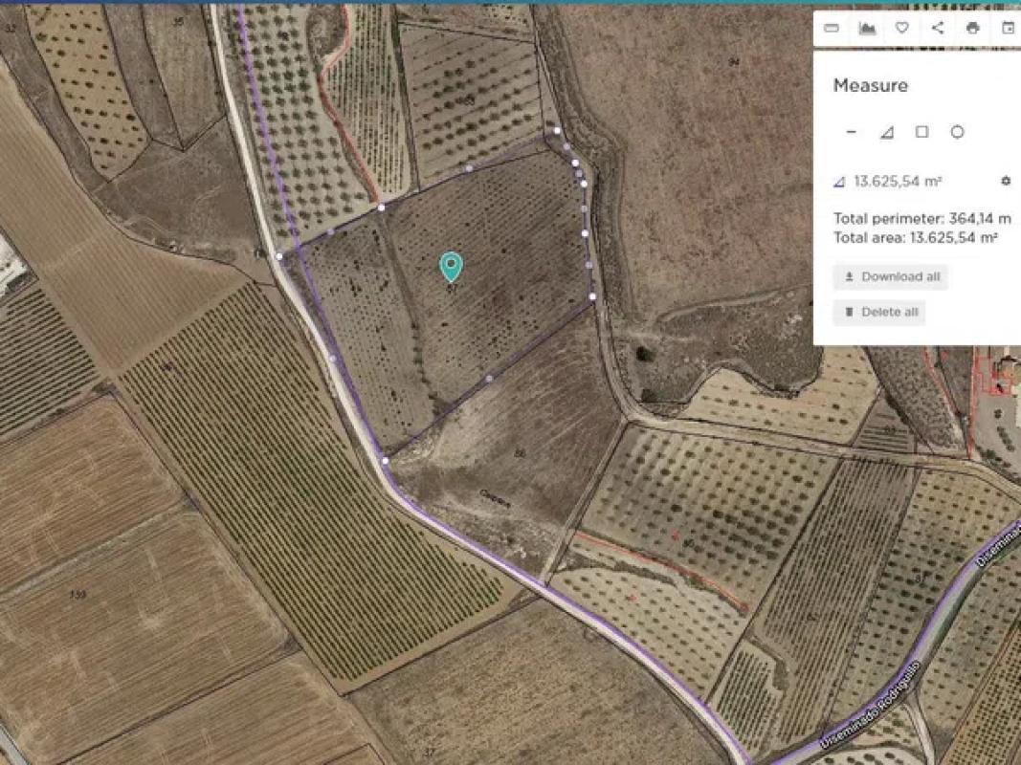
Task: Select the circle measurement tool
Action: click(957, 132)
